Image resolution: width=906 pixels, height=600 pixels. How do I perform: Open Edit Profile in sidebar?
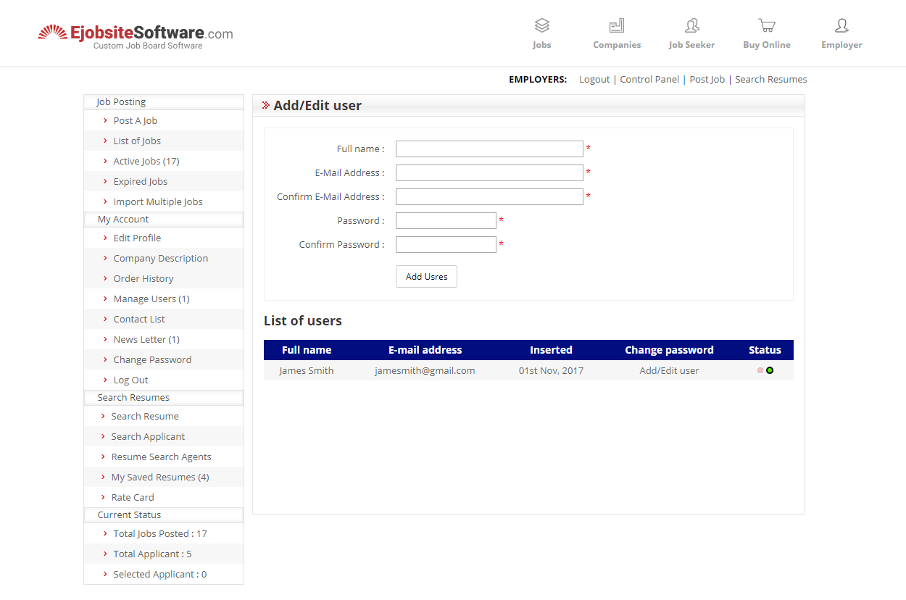137,238
